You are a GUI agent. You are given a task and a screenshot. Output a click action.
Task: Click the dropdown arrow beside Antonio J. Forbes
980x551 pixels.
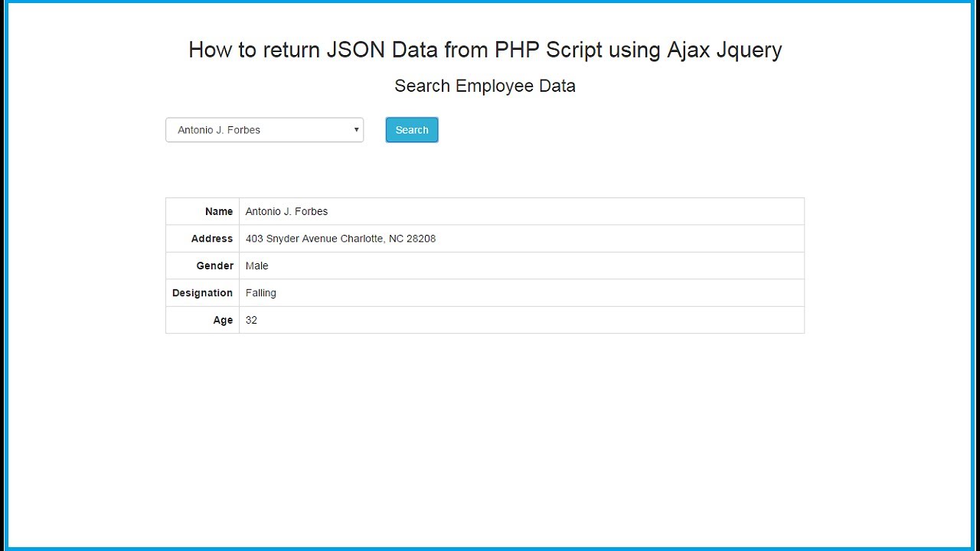point(356,130)
